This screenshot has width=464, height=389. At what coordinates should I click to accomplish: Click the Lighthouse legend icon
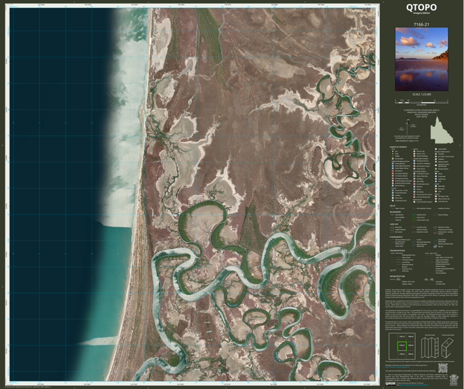pyautogui.click(x=436, y=179)
